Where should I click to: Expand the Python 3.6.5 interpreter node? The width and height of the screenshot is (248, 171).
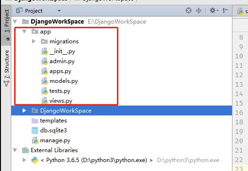(x=24, y=160)
